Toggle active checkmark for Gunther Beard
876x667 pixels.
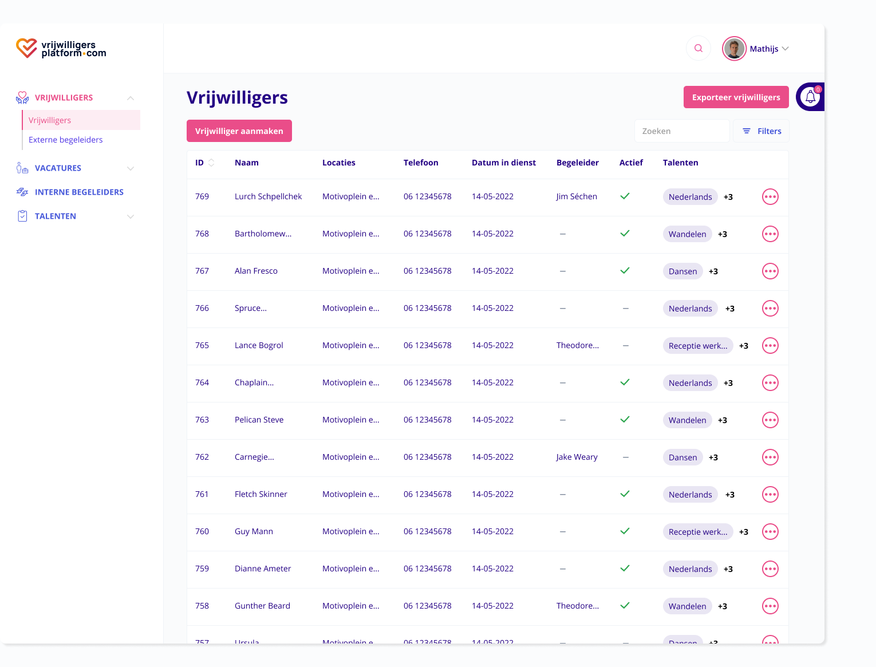625,606
